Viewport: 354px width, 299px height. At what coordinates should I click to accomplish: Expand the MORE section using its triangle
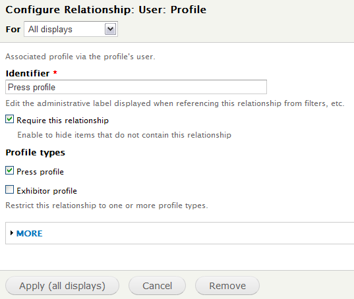click(x=12, y=233)
